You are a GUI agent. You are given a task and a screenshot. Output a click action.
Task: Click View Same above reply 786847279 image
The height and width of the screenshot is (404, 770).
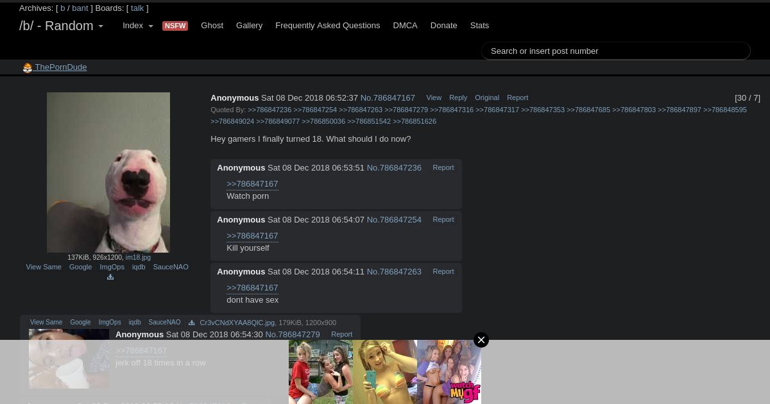pyautogui.click(x=46, y=323)
